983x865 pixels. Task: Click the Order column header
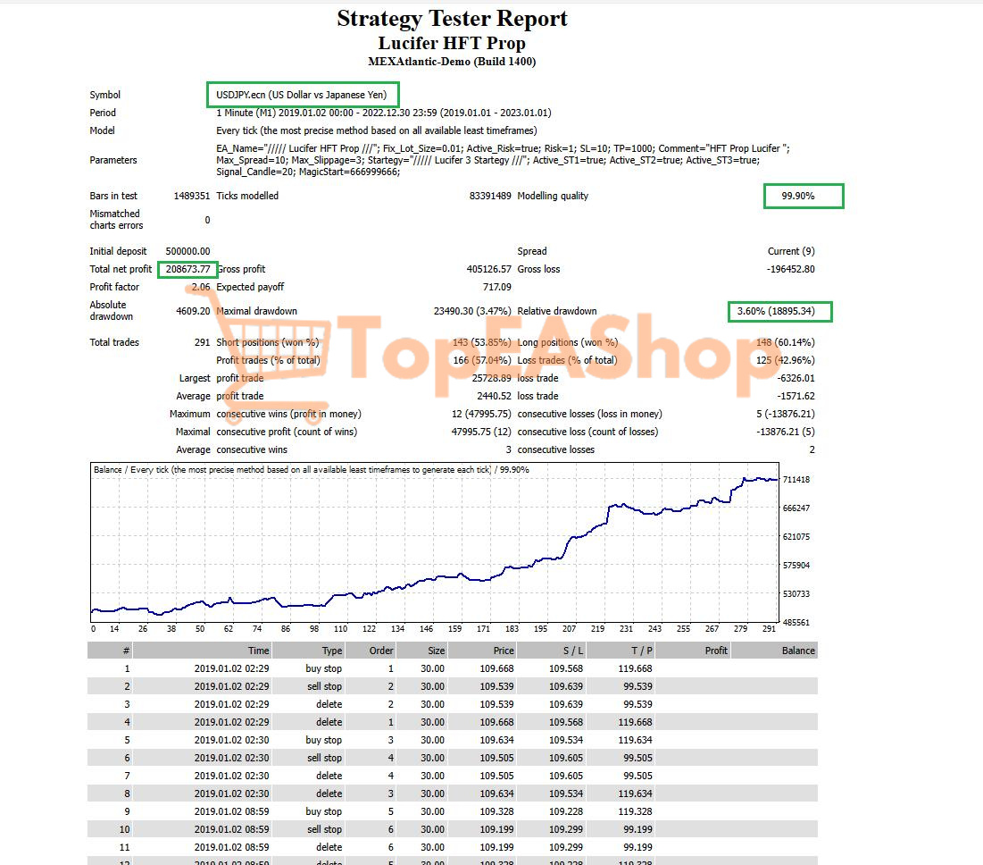(x=381, y=651)
